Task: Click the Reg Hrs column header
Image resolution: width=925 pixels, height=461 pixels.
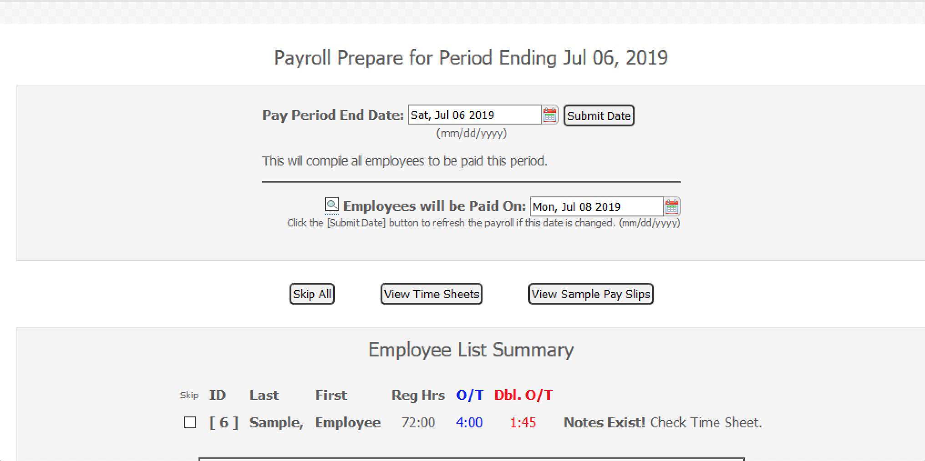Action: 418,395
